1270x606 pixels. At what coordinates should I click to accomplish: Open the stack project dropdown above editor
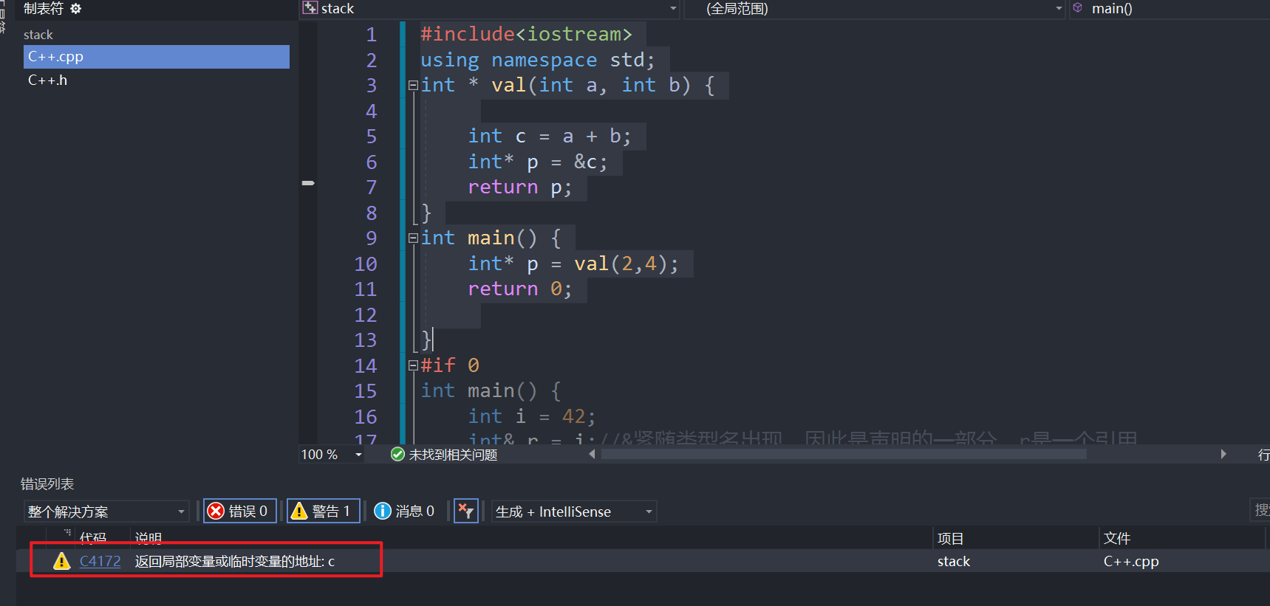pyautogui.click(x=491, y=9)
